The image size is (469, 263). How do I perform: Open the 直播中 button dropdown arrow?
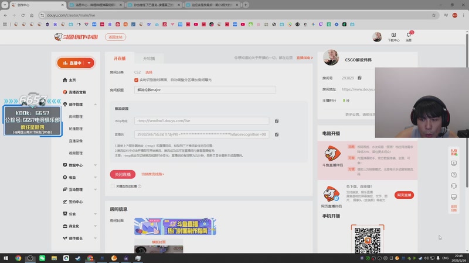[x=89, y=63]
